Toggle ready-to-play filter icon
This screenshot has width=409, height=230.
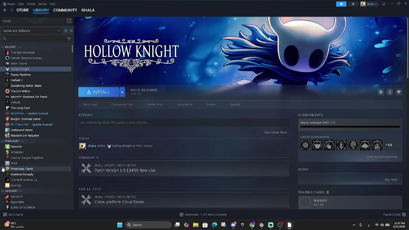pos(71,31)
